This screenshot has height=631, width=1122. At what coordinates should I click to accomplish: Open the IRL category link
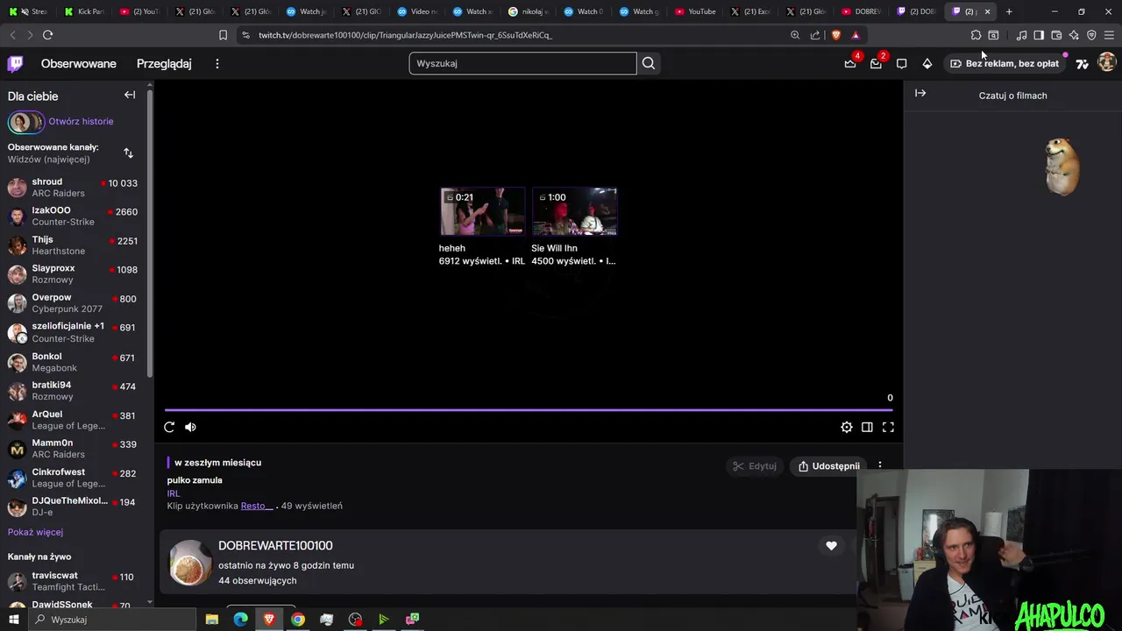click(x=174, y=493)
